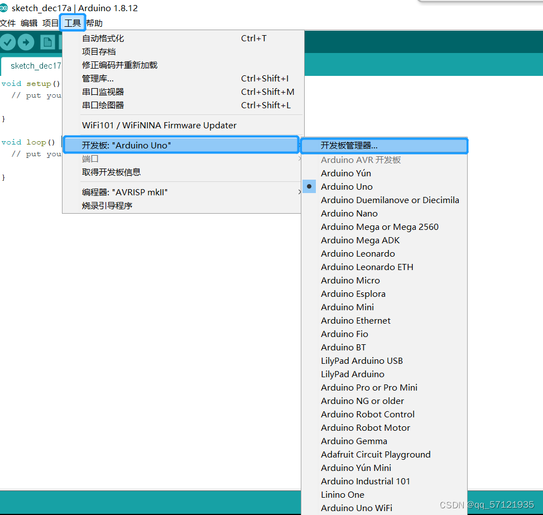Viewport: 543px width, 515px height.
Task: Launch WiFi101 / WiFiNINA Firmware Updater
Action: [183, 126]
